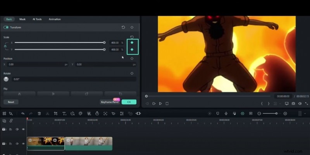310x155 pixels.
Task: Toggle the Scale Y keyframe diamond
Action: [132, 49]
